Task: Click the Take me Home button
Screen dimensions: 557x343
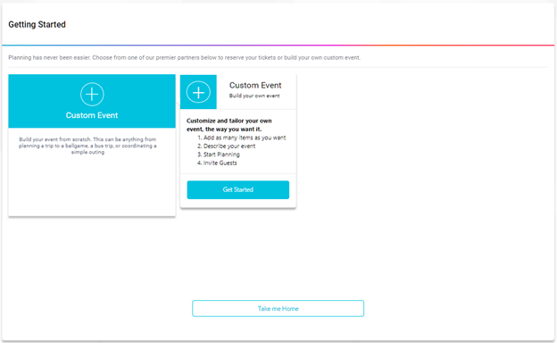Action: (278, 308)
